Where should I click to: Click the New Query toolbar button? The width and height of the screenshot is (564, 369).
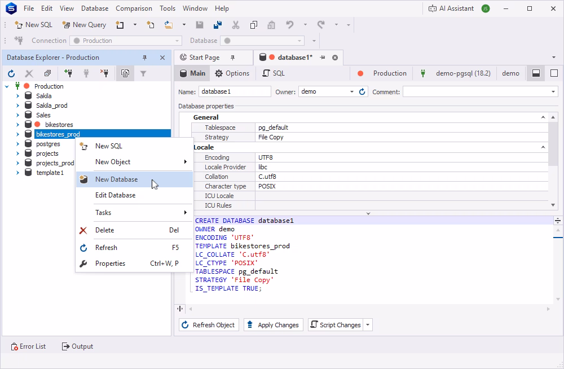point(84,25)
